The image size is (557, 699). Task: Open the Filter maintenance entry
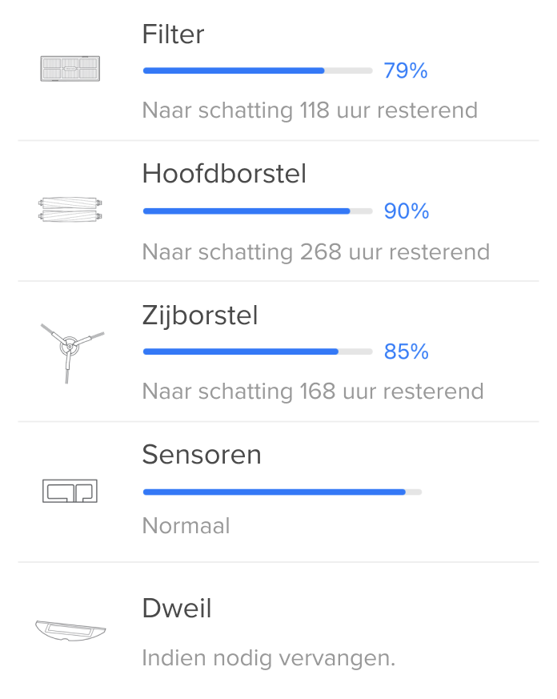tap(278, 70)
